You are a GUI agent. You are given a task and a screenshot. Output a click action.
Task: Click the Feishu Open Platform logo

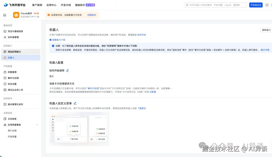(15, 5)
